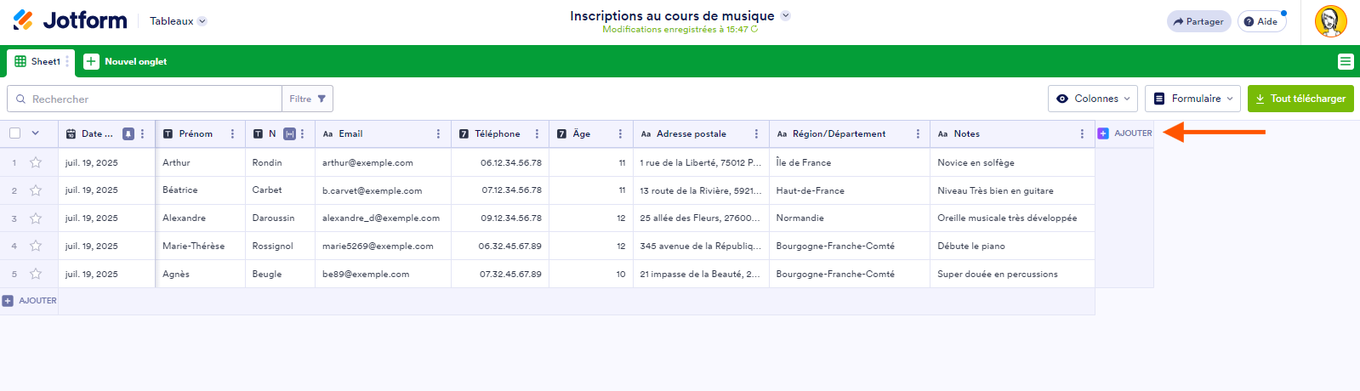Switch to the Sheet1 tab
This screenshot has width=1360, height=391.
[x=38, y=61]
